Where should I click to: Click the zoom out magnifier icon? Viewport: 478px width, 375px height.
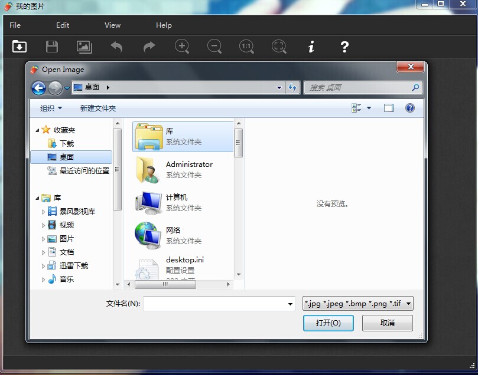(x=214, y=47)
